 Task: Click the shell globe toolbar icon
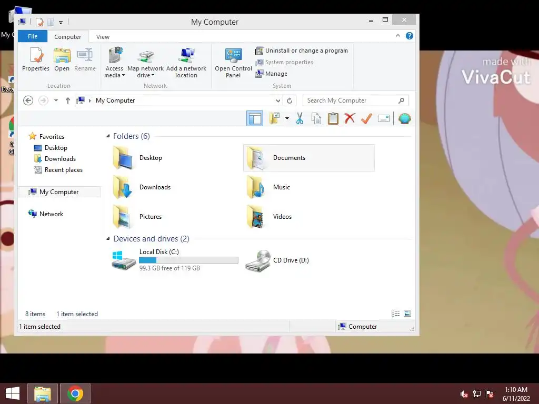point(405,118)
